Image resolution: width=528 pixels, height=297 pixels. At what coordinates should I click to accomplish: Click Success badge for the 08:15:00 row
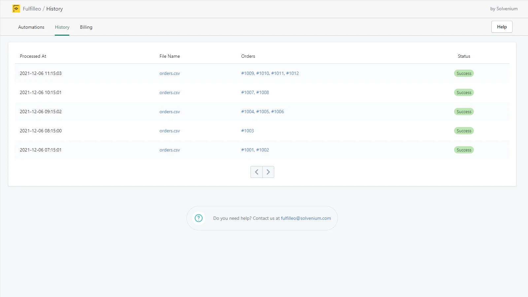point(464,131)
